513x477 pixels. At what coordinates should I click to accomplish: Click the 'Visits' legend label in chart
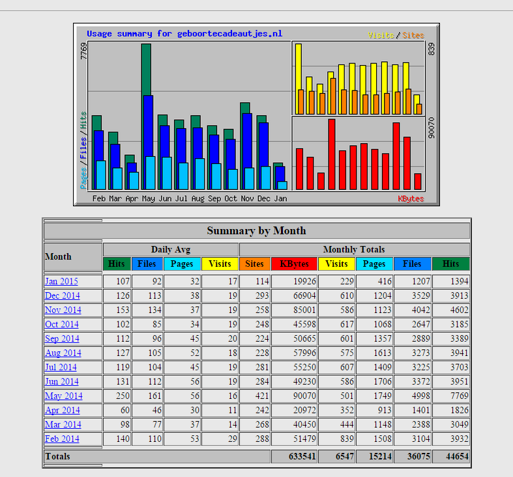[381, 35]
